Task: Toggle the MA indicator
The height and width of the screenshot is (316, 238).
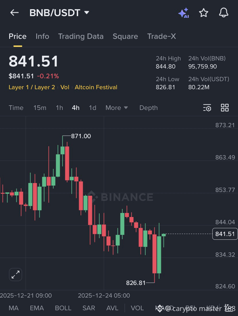Action: point(14,308)
